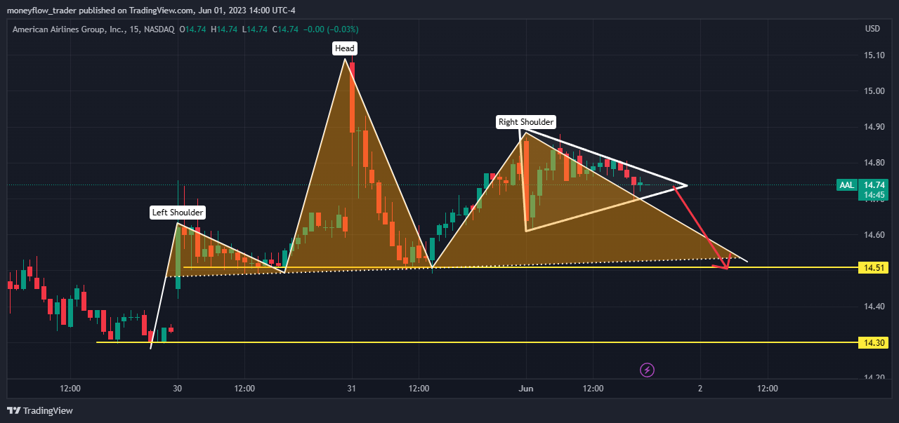
Task: Click the 30 date marker on time axis
Action: click(178, 388)
